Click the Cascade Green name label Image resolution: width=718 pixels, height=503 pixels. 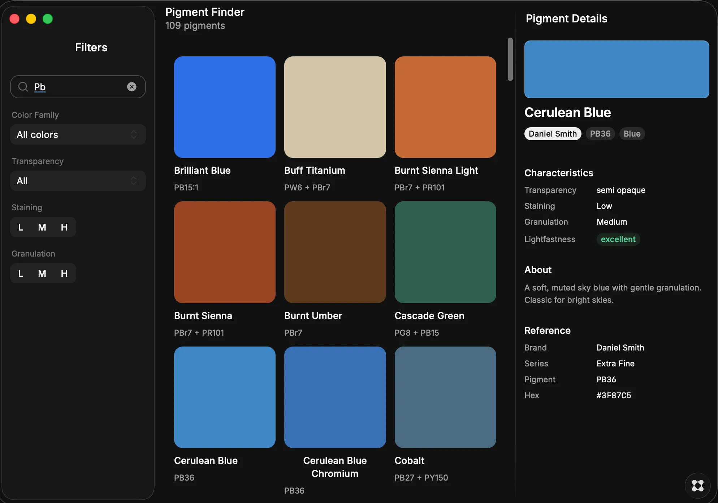[429, 316]
